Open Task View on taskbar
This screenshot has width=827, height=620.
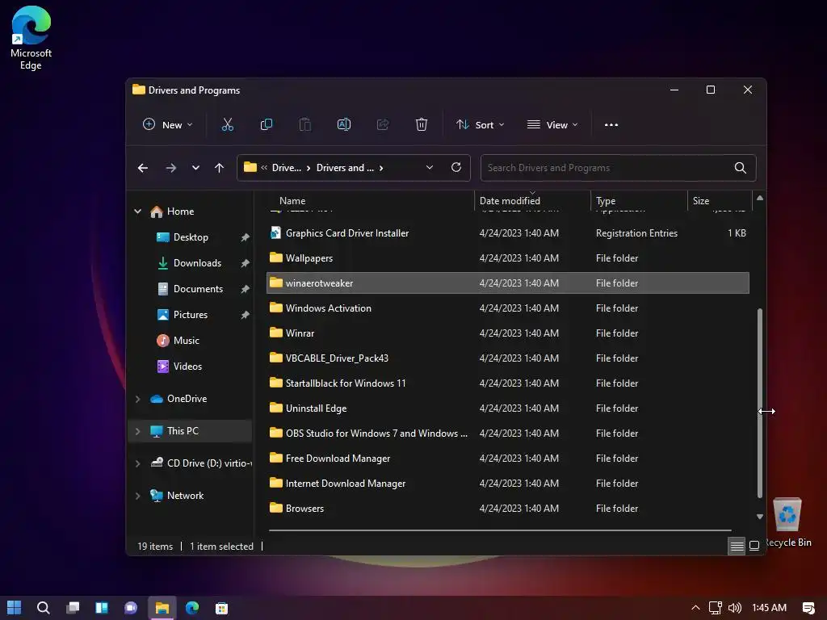73,608
